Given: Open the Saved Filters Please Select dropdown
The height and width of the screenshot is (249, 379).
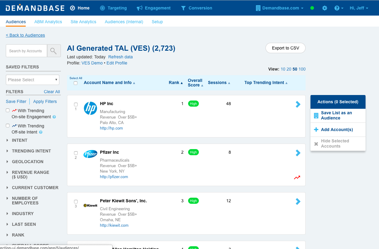Looking at the screenshot, I should click(x=32, y=80).
